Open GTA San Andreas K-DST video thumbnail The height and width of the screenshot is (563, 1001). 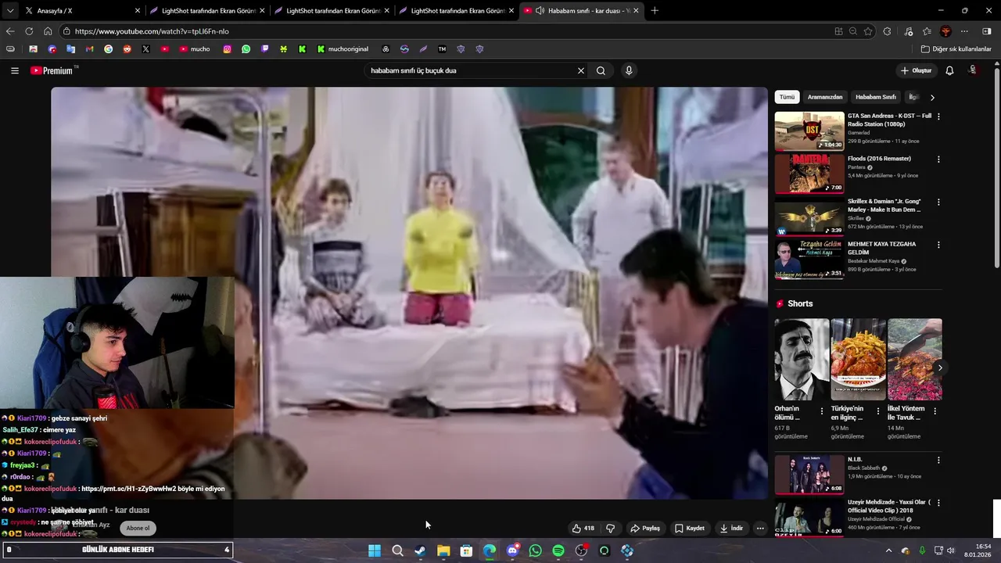click(x=809, y=131)
